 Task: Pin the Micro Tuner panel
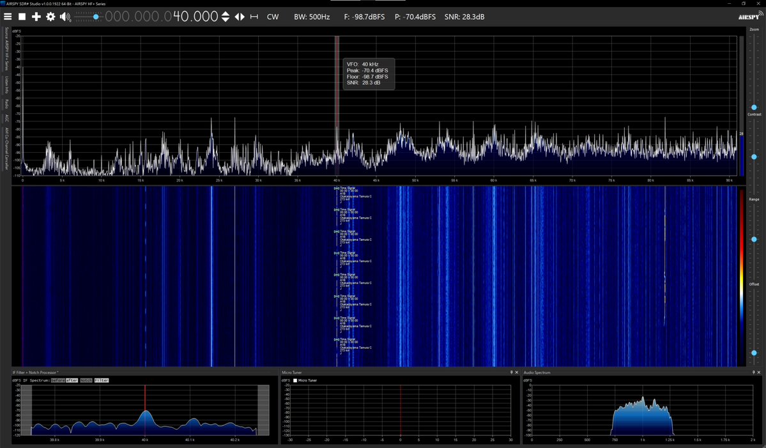coord(512,373)
